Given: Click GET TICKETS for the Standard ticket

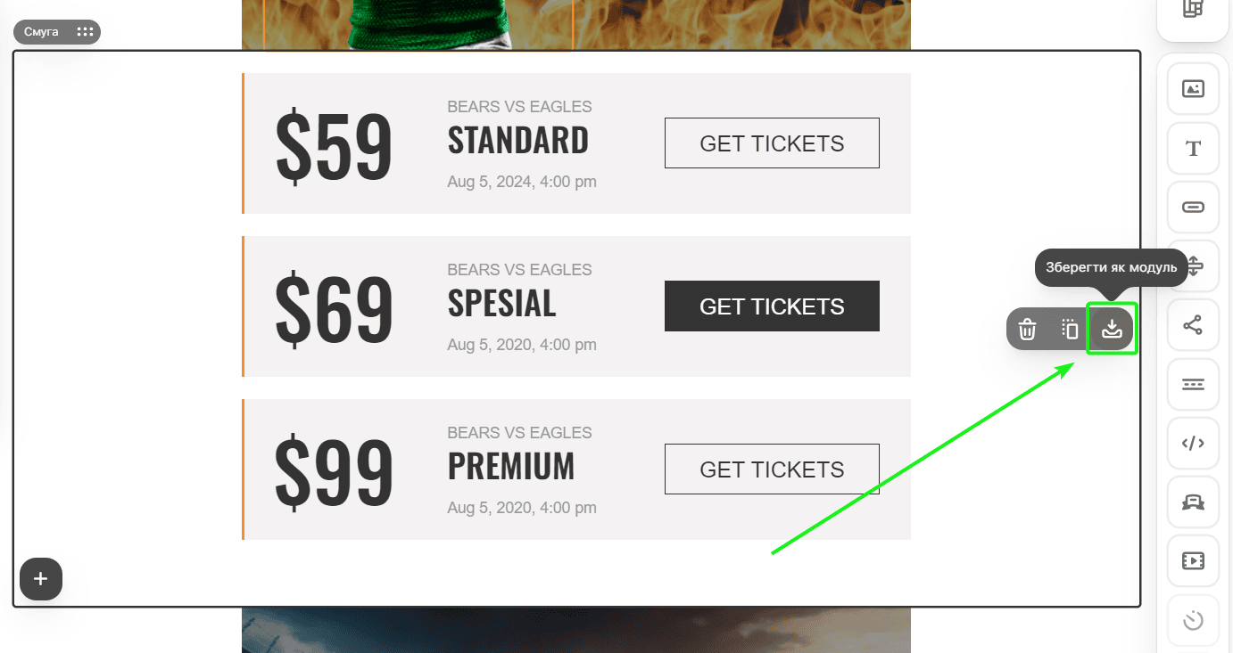Looking at the screenshot, I should [772, 143].
